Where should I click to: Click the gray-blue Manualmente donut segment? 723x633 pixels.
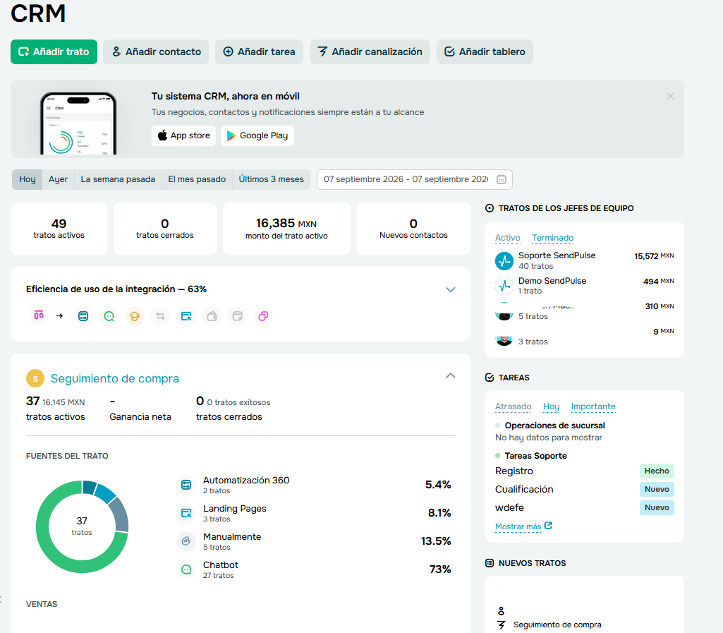pos(120,515)
